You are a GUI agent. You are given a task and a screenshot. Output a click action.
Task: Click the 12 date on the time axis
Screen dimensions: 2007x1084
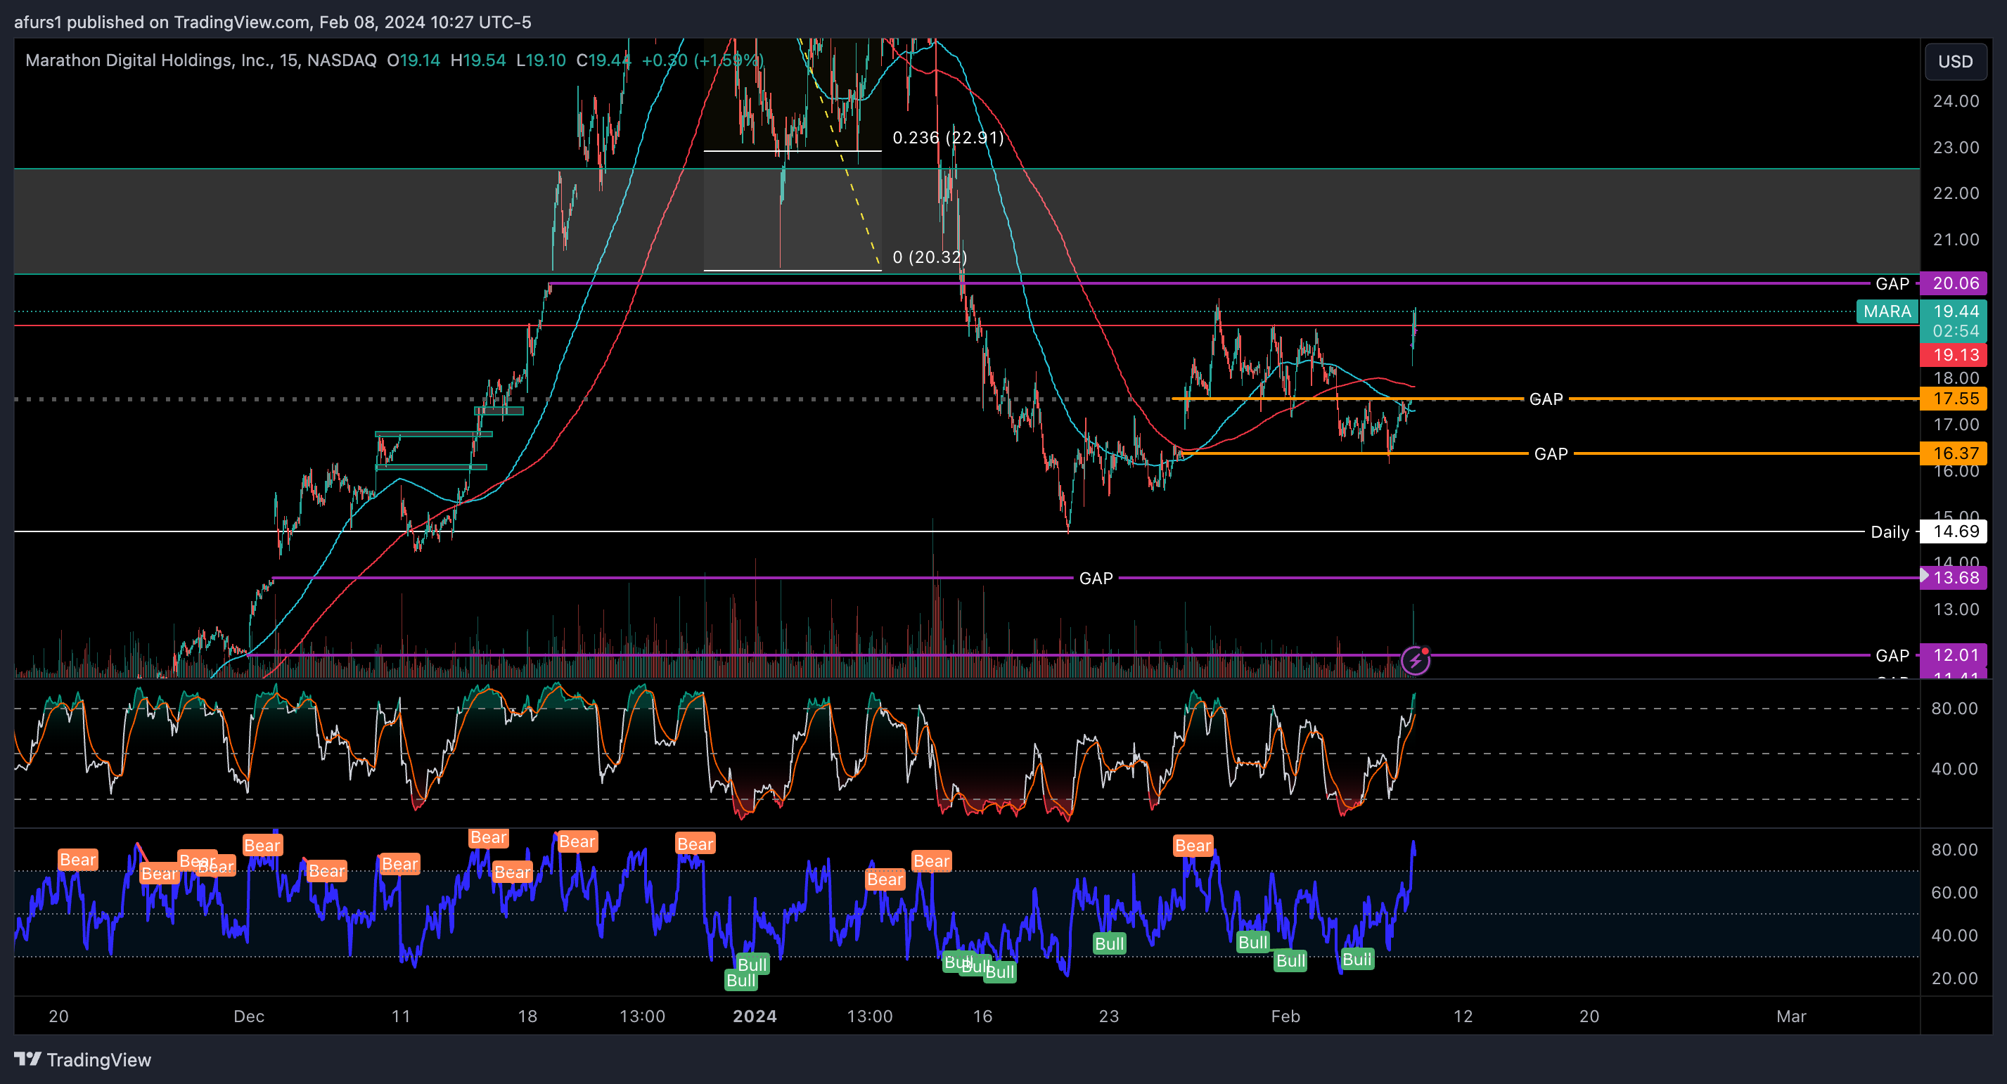(1463, 1017)
